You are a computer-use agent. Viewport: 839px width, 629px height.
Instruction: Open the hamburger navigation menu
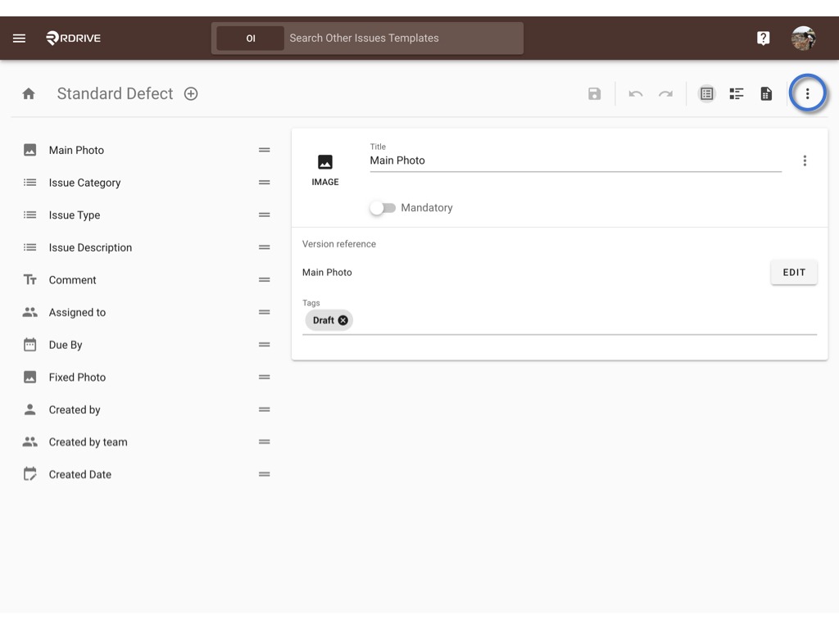click(20, 38)
